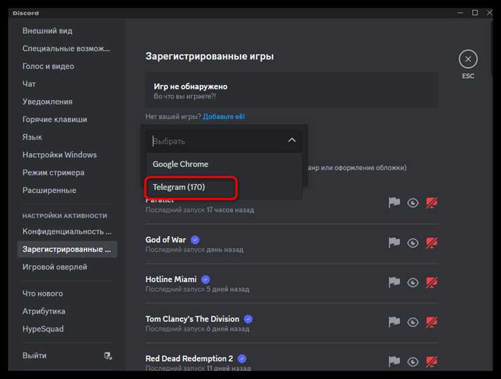Toggle eye visibility for Hotline Miami
The height and width of the screenshot is (379, 501).
click(413, 282)
